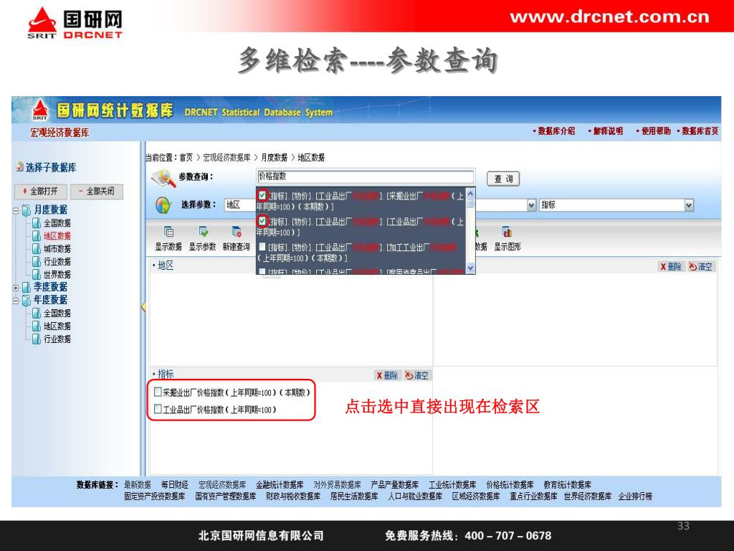Check 采掘业出厂价格指数 in 指标 panel
Image resolution: width=734 pixels, height=551 pixels.
158,392
